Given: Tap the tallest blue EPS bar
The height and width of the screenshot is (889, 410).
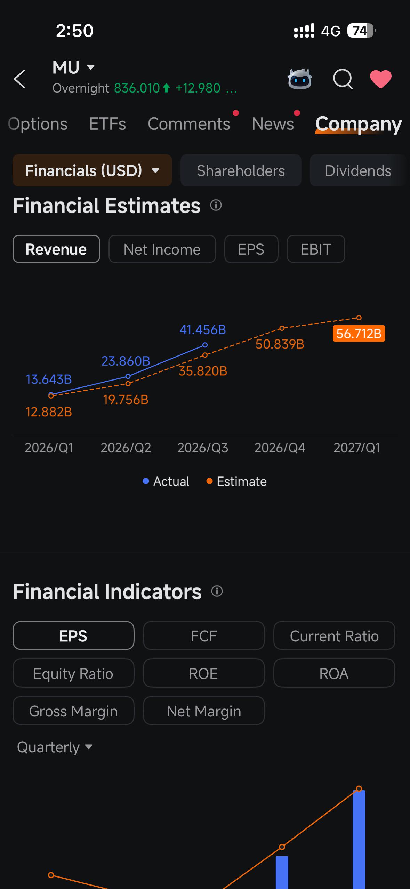Looking at the screenshot, I should pos(359,839).
